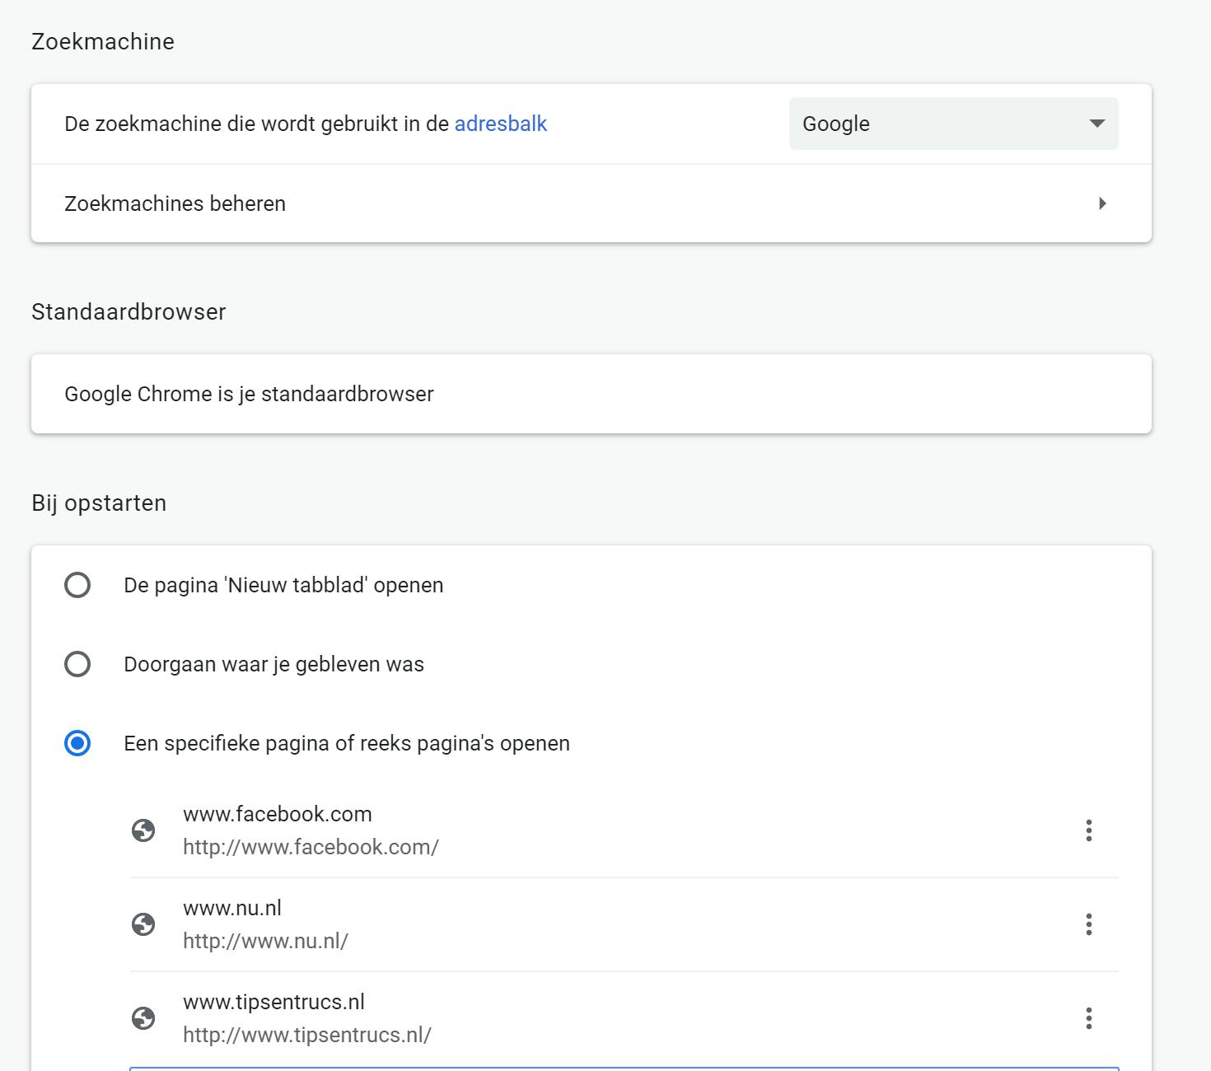Image resolution: width=1211 pixels, height=1071 pixels.
Task: Click the globe icon beside www.nu.nl
Action: tap(143, 924)
